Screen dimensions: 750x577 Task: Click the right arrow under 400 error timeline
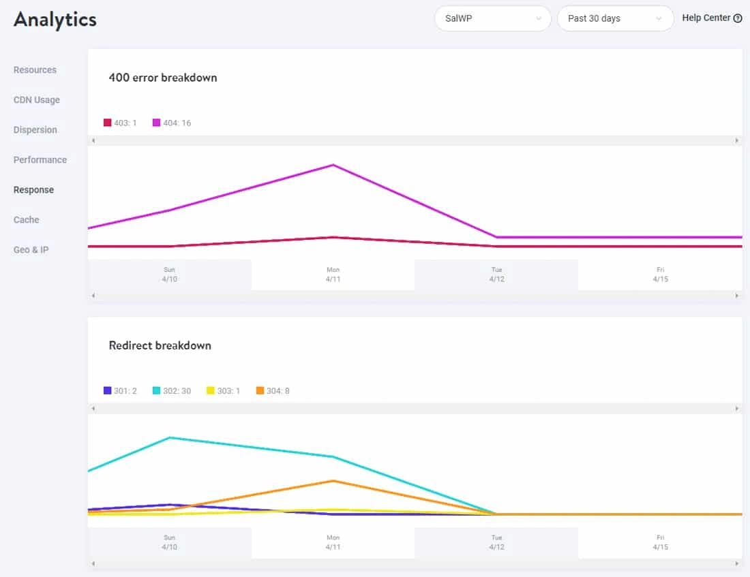pyautogui.click(x=738, y=296)
